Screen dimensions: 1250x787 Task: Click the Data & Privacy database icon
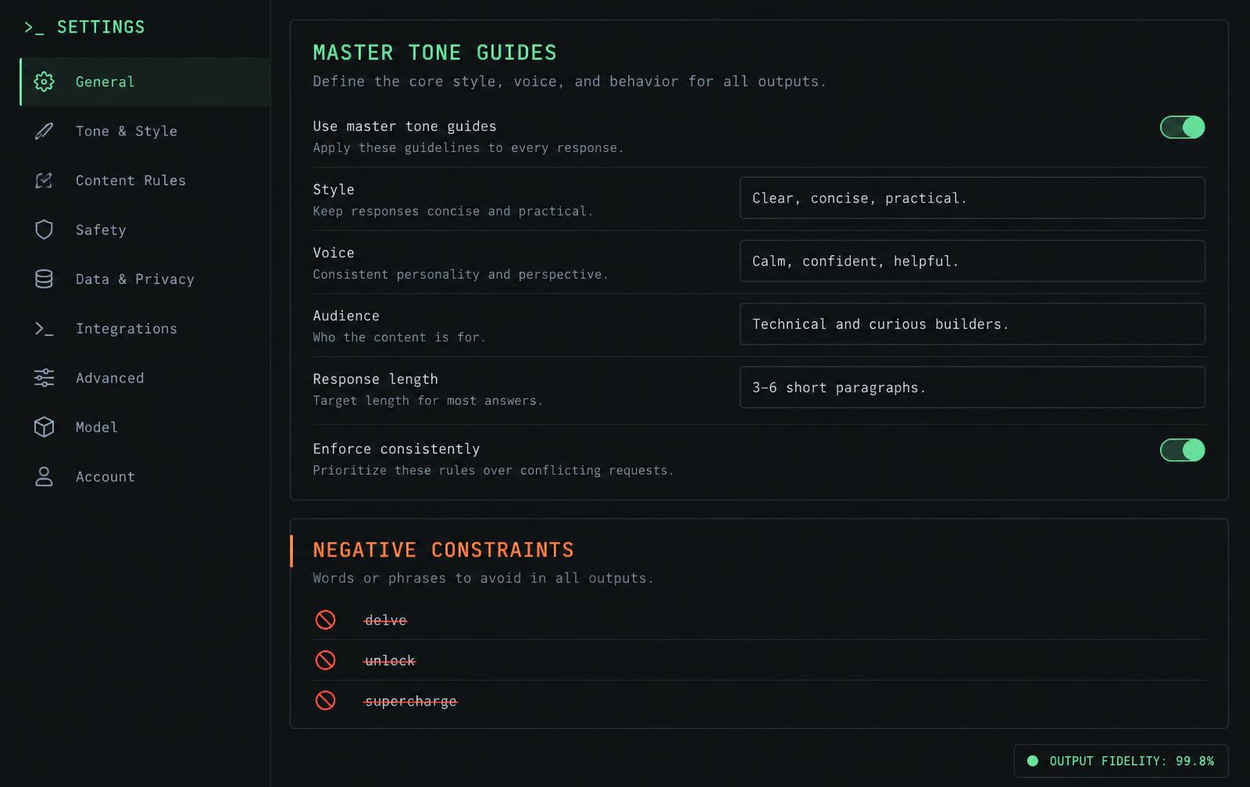(x=44, y=279)
